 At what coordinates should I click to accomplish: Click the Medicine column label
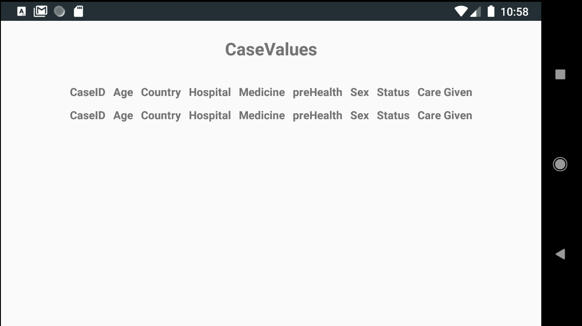tap(262, 92)
